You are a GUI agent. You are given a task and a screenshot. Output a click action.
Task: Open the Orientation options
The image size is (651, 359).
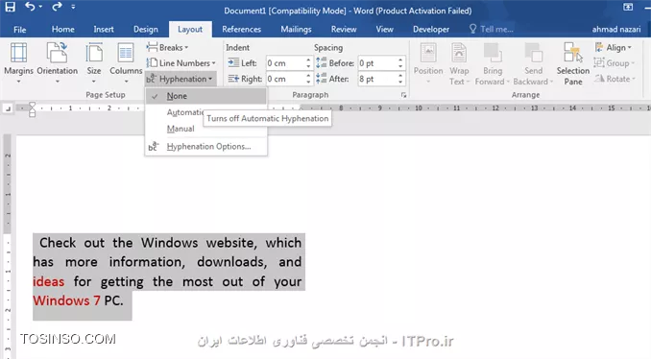[58, 63]
